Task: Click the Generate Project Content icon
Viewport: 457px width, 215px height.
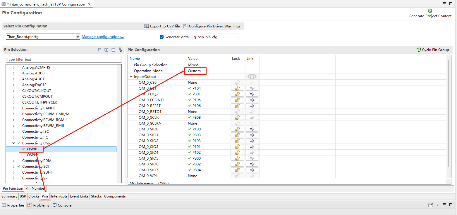Action: click(x=430, y=11)
